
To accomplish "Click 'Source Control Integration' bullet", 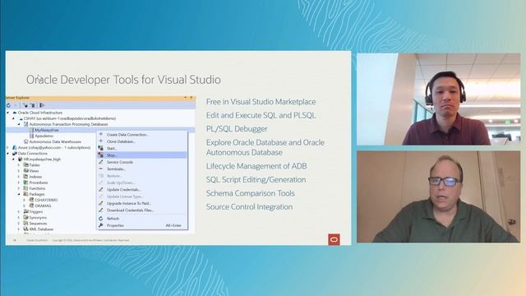I will pos(249,206).
